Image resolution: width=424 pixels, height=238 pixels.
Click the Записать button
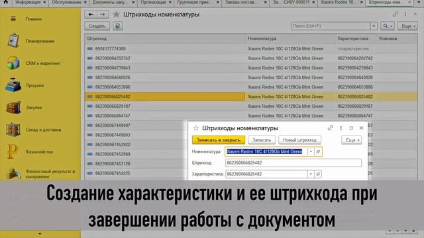click(x=262, y=140)
